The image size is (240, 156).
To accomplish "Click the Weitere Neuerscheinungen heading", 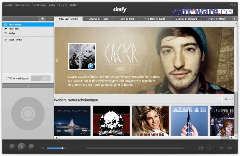I will tap(76, 100).
